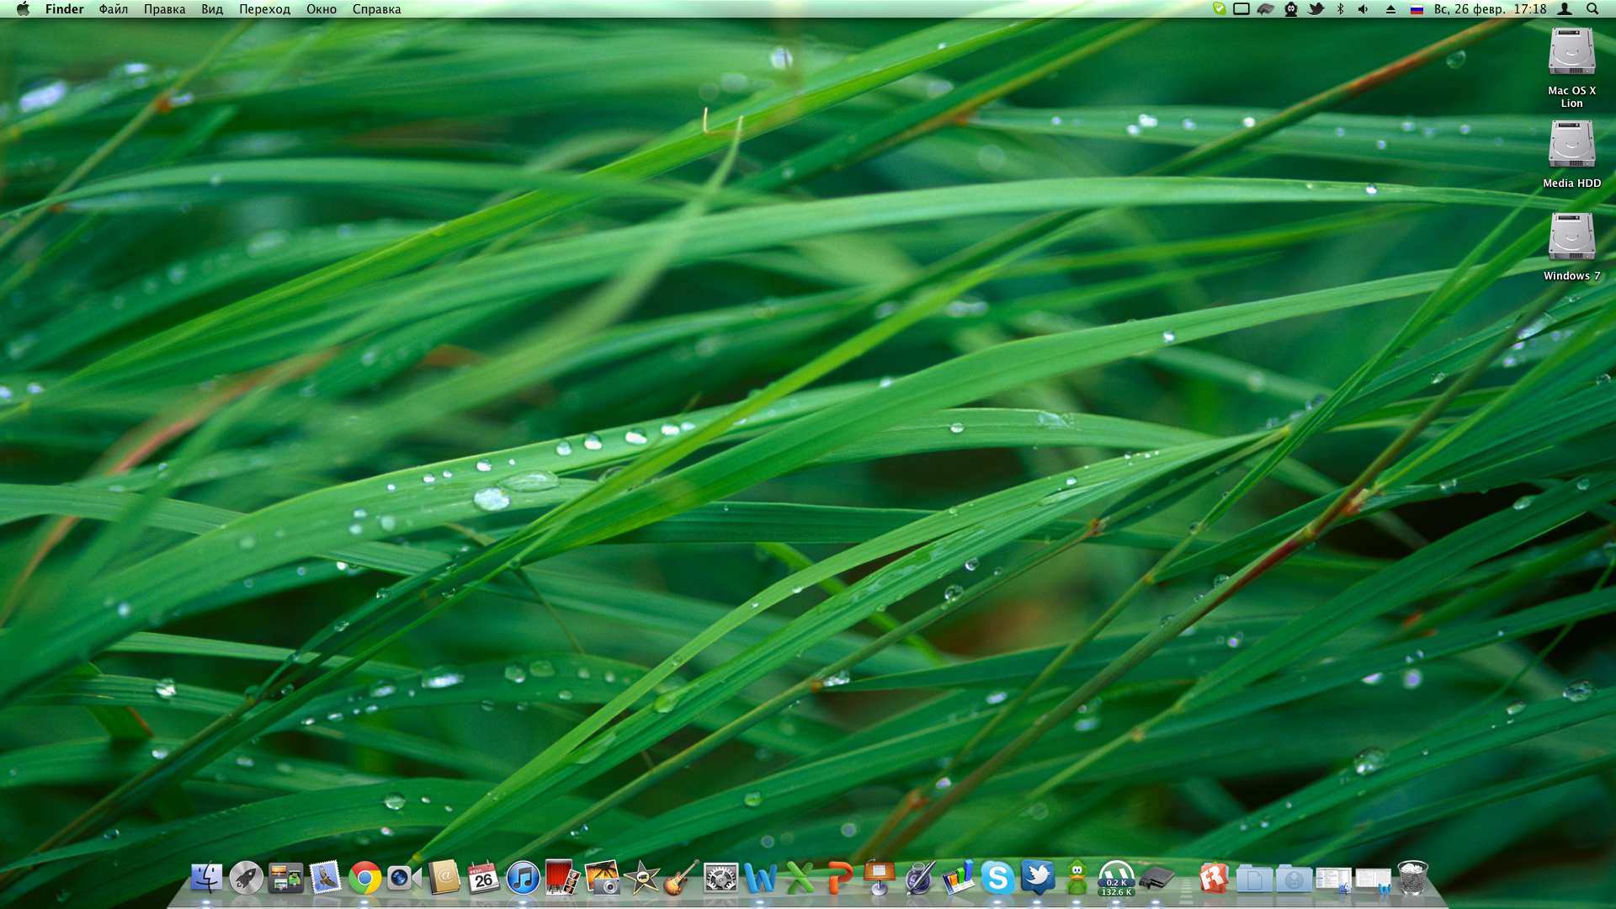Image resolution: width=1616 pixels, height=909 pixels.
Task: Open uTorrent icon showing transfer speeds
Action: pos(1117,878)
